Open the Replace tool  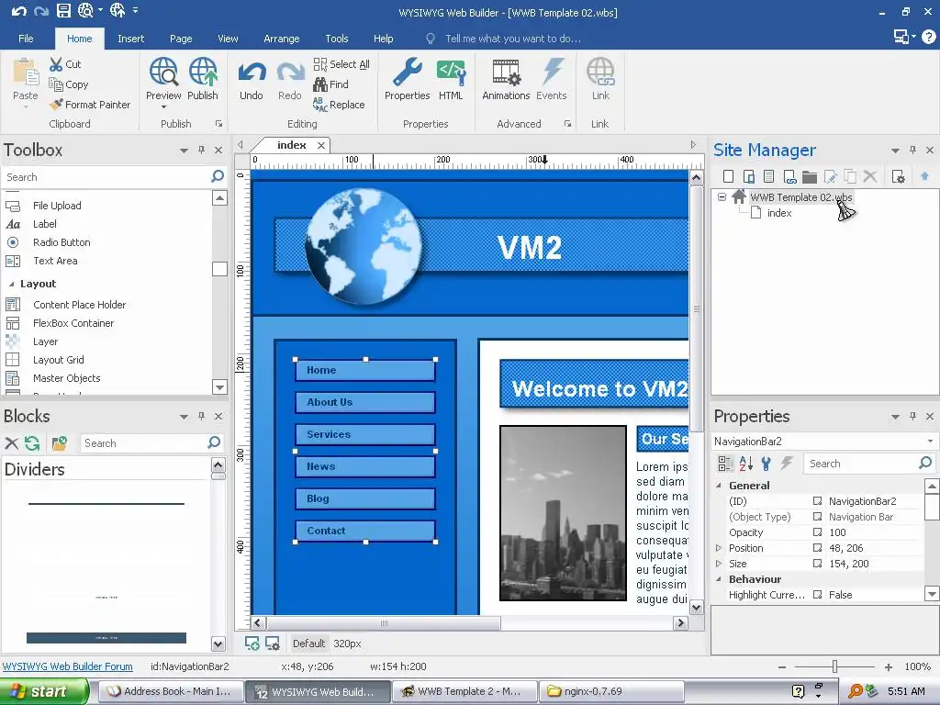[x=339, y=105]
